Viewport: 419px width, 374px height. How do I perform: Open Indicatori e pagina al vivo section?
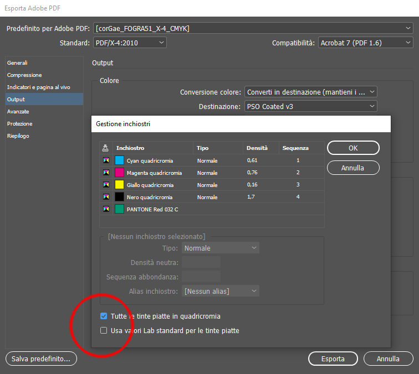click(x=44, y=87)
